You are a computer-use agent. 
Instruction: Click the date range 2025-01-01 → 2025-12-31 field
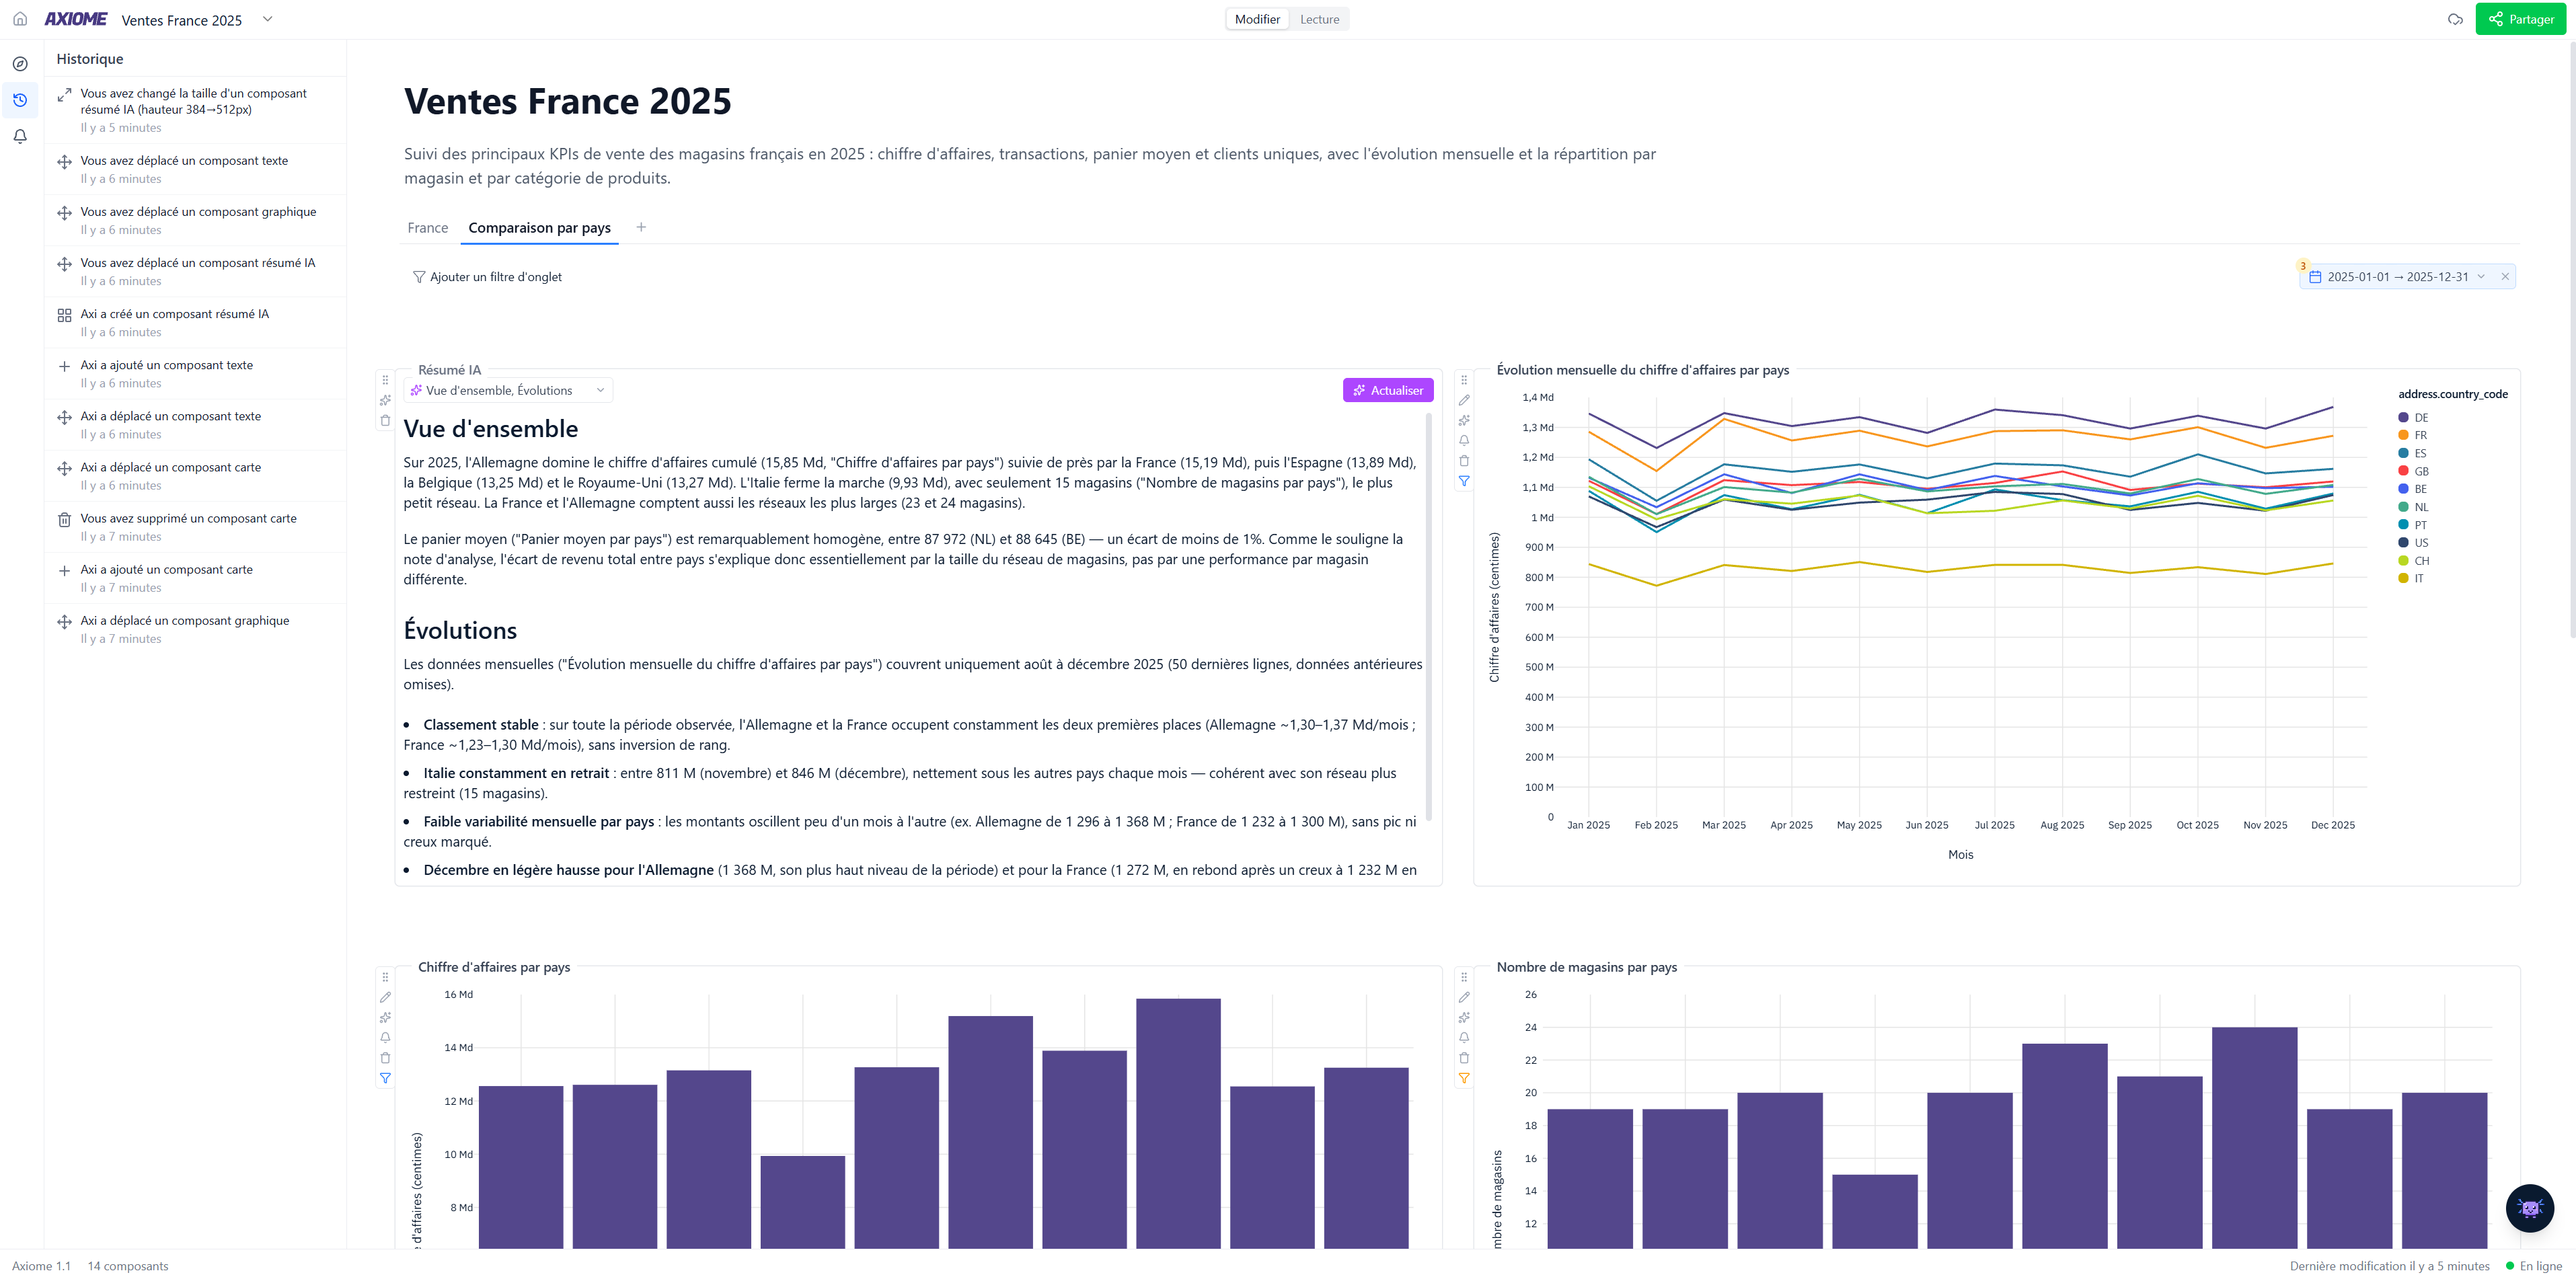click(x=2408, y=277)
